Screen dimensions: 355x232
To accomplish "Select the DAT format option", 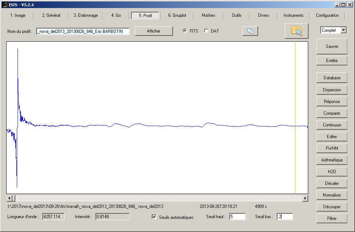I will pos(206,31).
